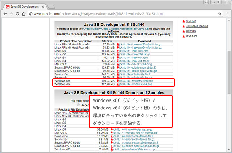232x153 pixels.
Task: Select the Accept radio button under Demos
Action: (x=78, y=105)
